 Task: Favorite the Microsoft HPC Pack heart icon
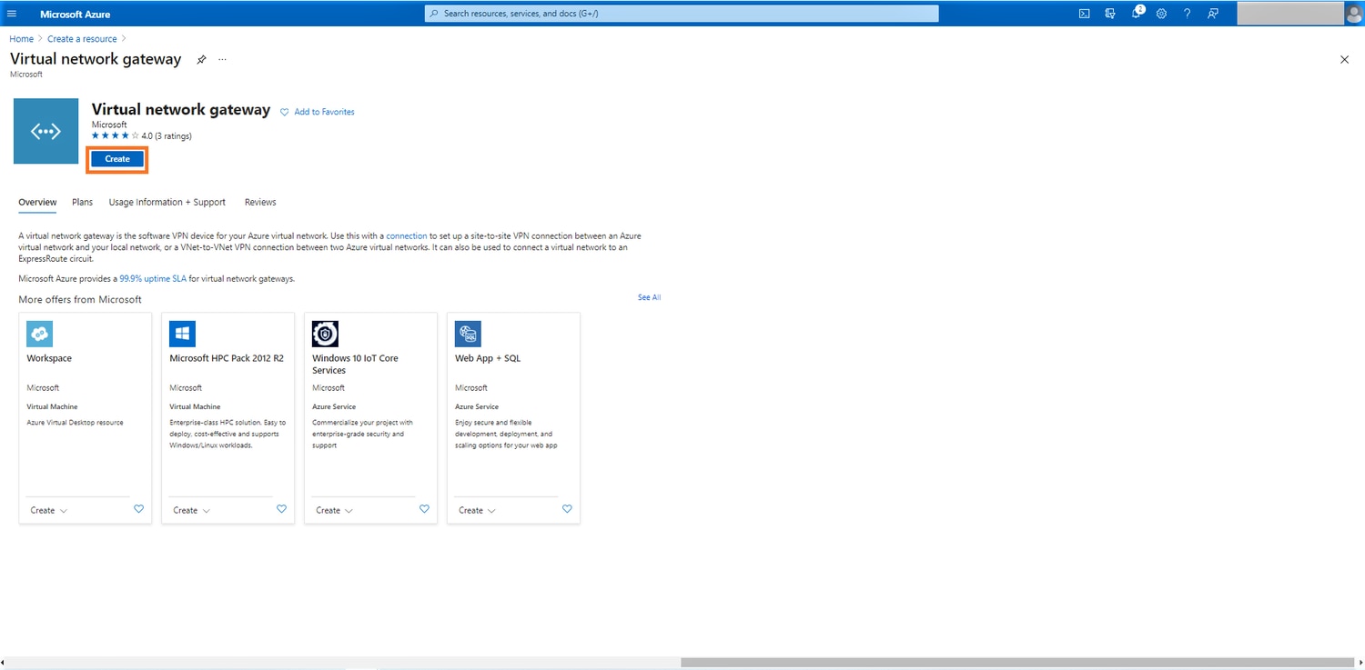pos(281,509)
